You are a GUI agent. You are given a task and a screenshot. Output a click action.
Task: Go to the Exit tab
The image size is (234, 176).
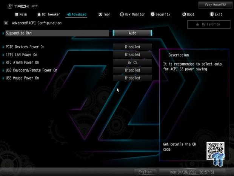(x=216, y=14)
